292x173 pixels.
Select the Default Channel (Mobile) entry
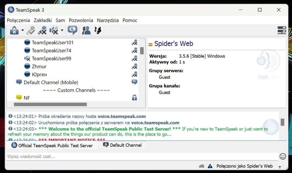coord(51,82)
